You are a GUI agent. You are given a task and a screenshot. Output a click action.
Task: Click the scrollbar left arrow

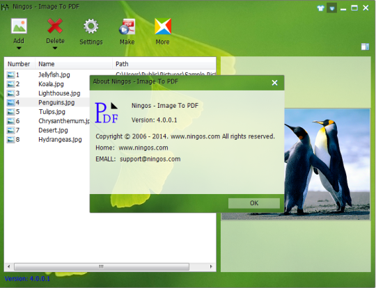(x=8, y=266)
